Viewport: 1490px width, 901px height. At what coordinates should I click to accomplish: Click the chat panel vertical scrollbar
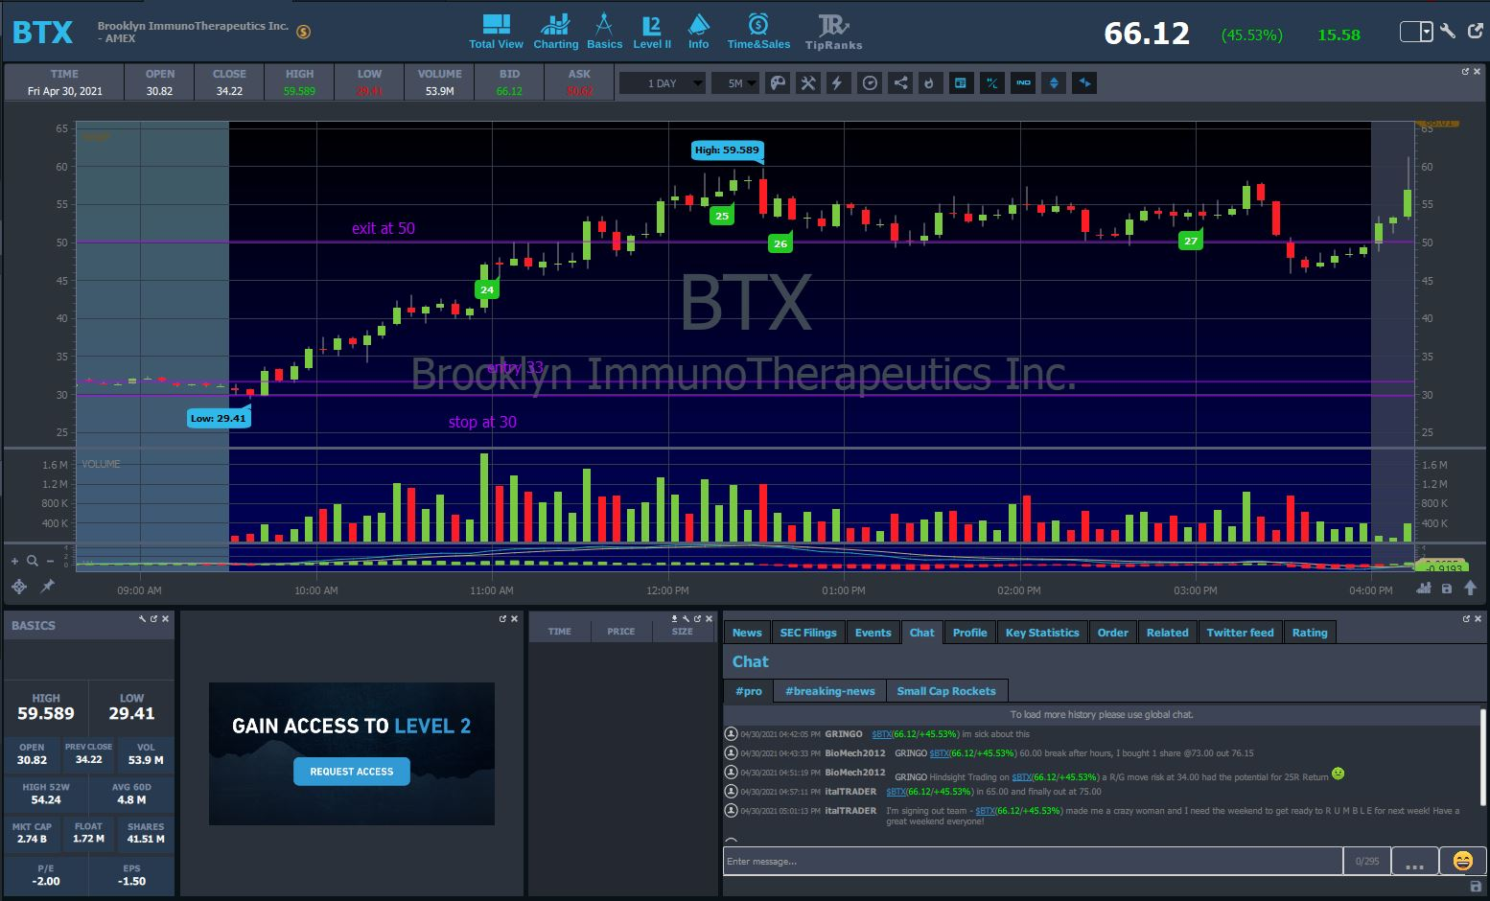pyautogui.click(x=1482, y=756)
